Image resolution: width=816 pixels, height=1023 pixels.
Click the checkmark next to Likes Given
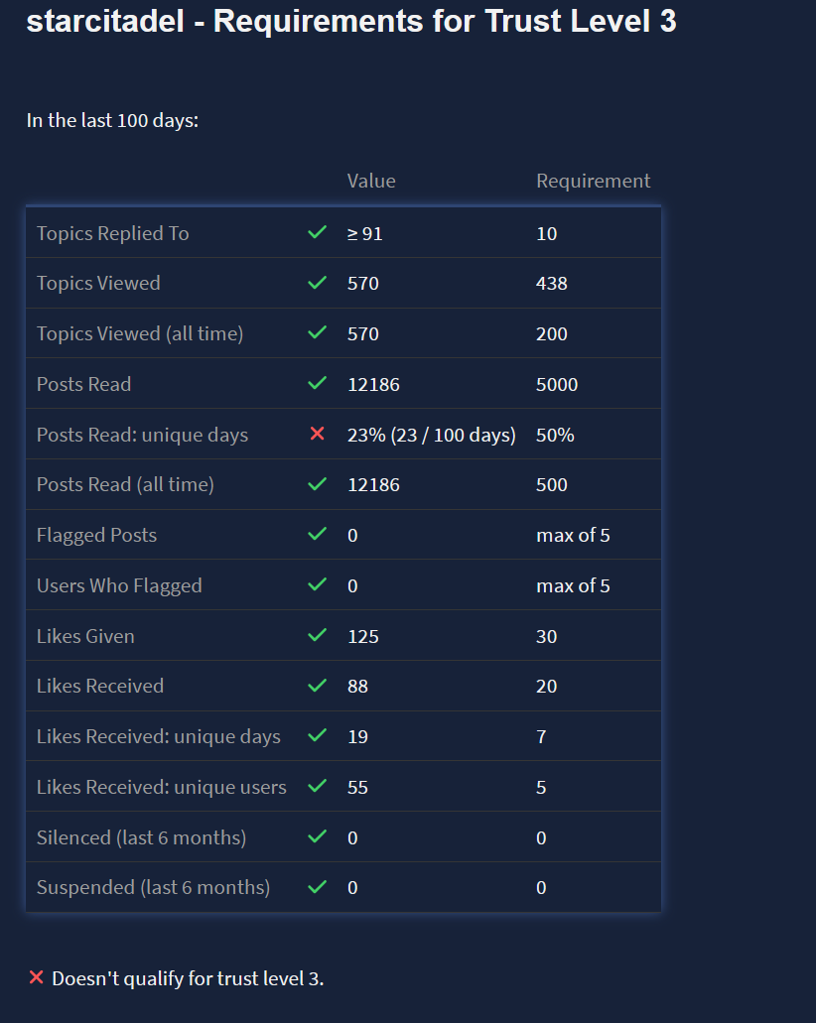tap(318, 636)
